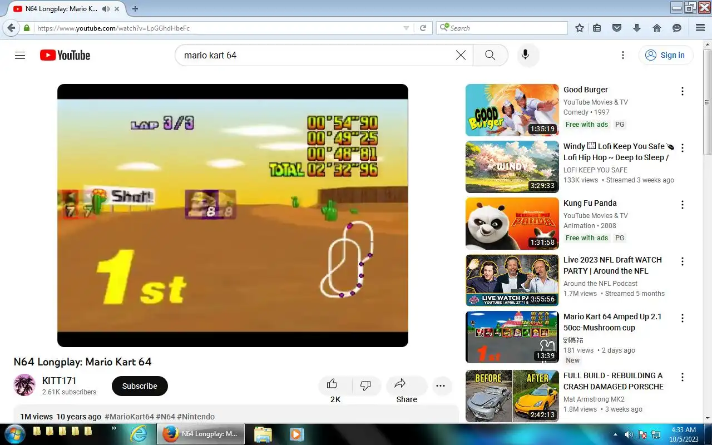Open options for Windy Lofi video

683,148
